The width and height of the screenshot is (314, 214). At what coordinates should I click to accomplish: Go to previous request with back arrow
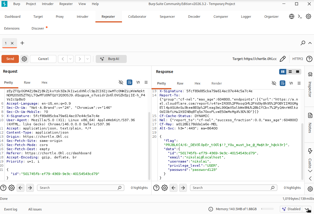click(x=63, y=59)
